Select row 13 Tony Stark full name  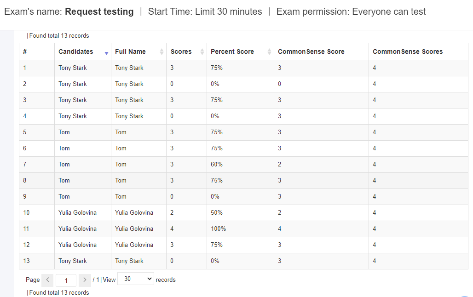(x=129, y=261)
